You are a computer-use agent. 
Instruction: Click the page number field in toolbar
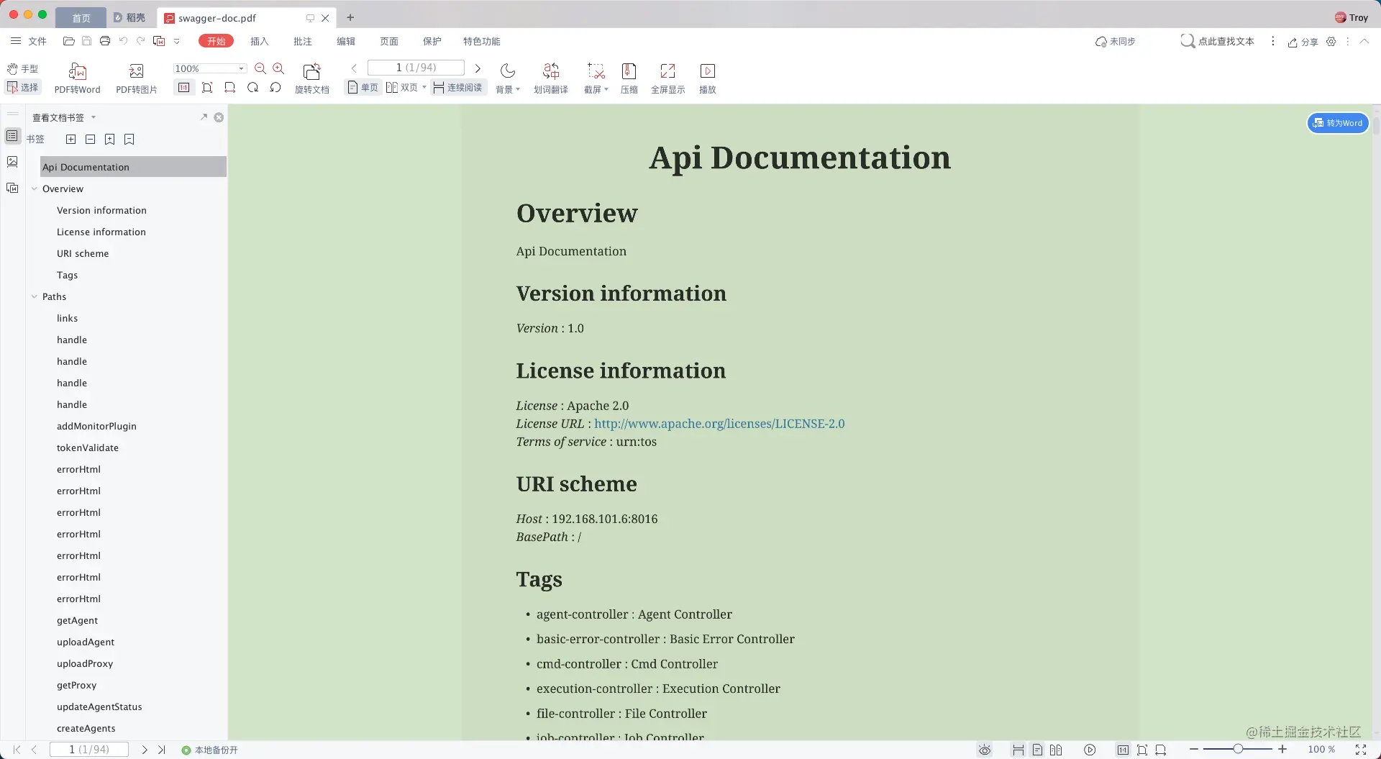(416, 68)
